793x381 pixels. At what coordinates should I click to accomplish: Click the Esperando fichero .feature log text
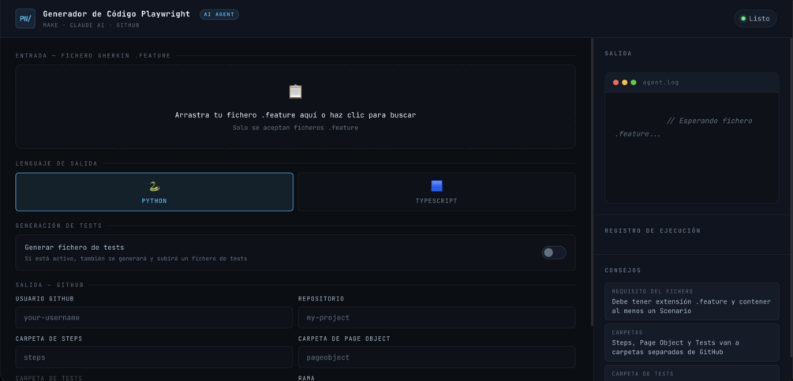coord(683,127)
